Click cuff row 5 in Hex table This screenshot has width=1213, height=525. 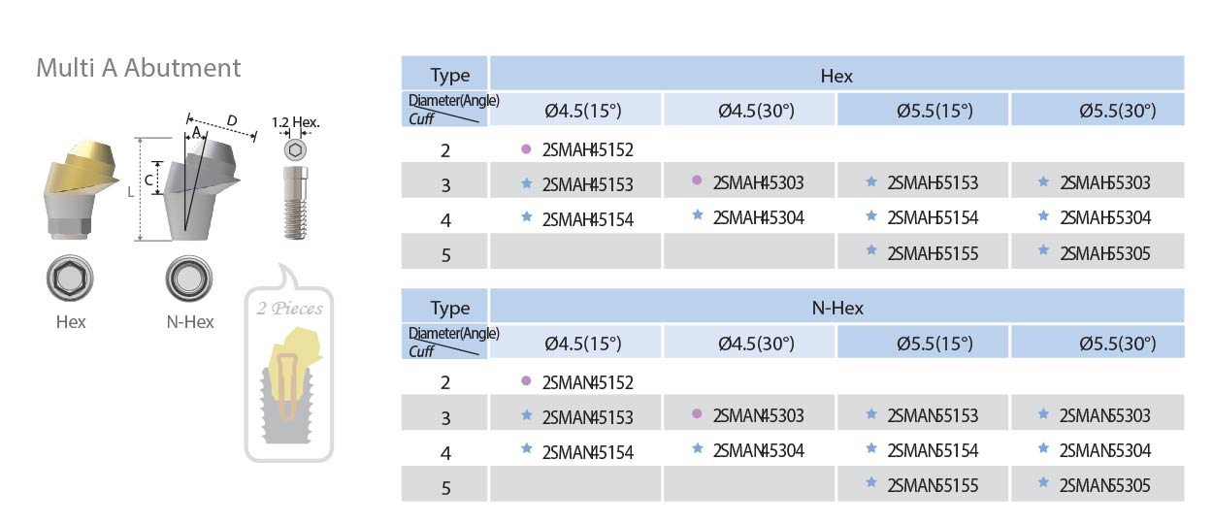793,252
